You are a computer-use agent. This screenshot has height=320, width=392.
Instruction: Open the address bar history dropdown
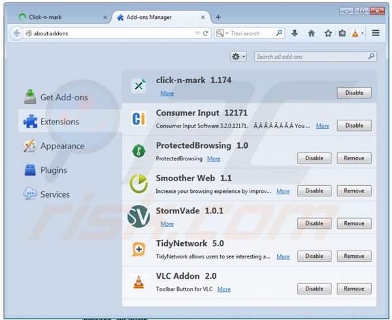point(197,33)
